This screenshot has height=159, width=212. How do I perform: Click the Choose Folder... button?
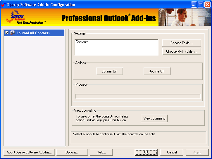tap(182, 43)
